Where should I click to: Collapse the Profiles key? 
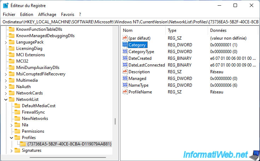point(12,138)
